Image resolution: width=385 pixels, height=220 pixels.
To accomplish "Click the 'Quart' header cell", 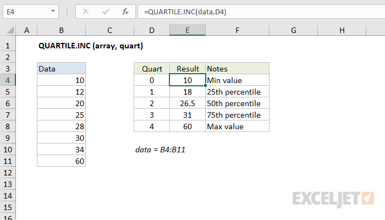I will (152, 69).
